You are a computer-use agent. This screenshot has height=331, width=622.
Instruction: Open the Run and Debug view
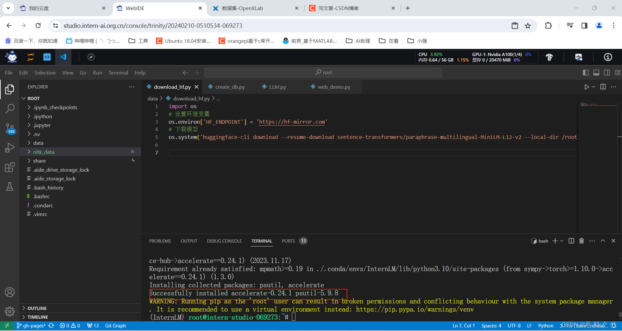(x=10, y=148)
